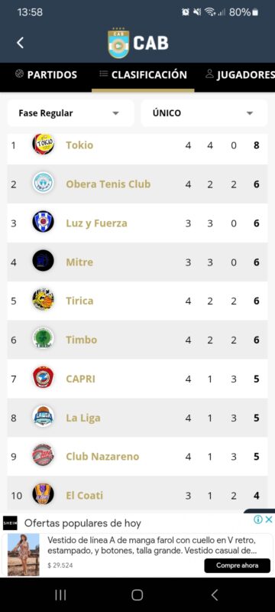Image resolution: width=275 pixels, height=612 pixels.
Task: Select the Tokio team logo
Action: (43, 145)
